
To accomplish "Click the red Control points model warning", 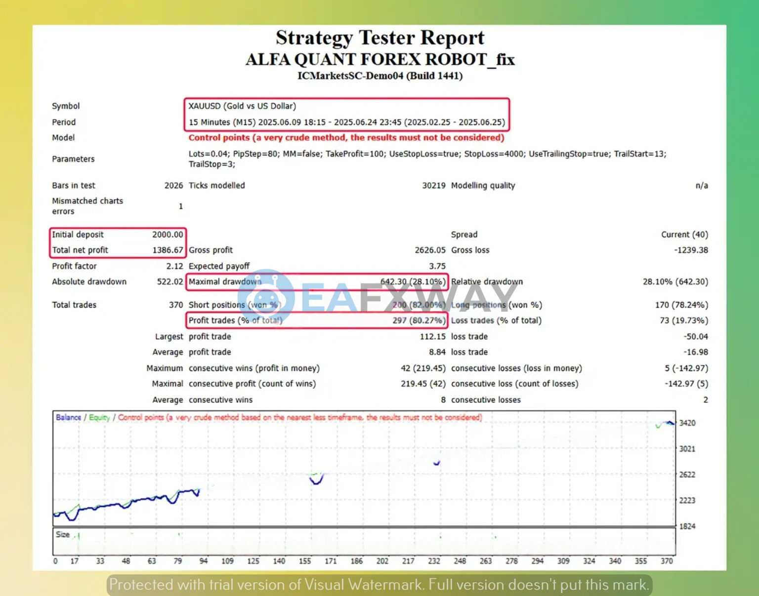I will point(346,138).
